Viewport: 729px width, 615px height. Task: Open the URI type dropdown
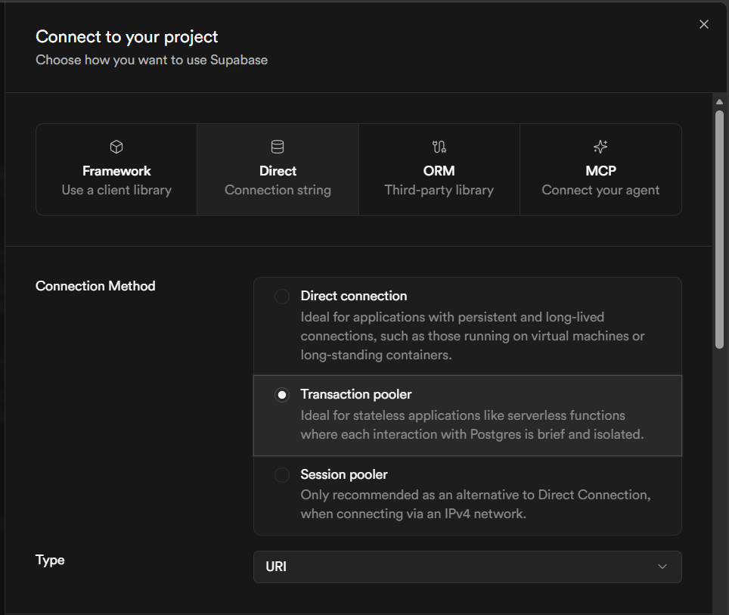point(467,567)
